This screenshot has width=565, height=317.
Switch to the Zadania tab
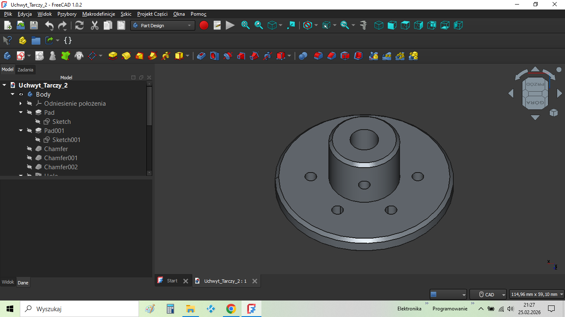pyautogui.click(x=25, y=70)
